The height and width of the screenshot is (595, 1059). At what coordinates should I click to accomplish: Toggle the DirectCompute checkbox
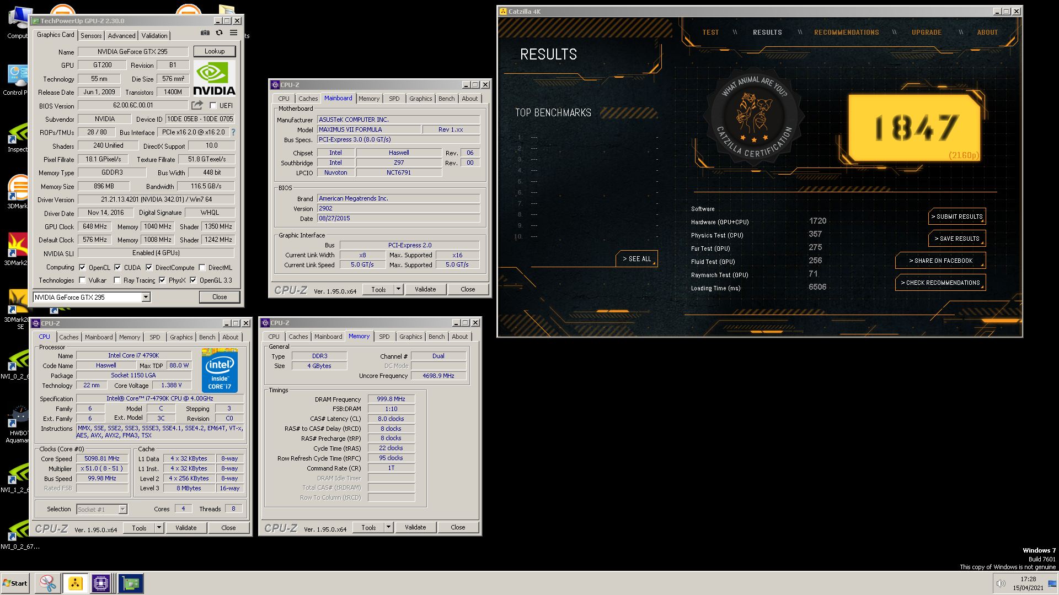(149, 268)
